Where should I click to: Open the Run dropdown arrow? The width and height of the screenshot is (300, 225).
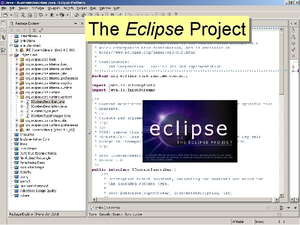tap(57, 15)
